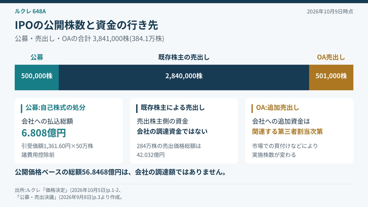Select the date text 2026年10月9日時点
This screenshot has height=207, width=368.
point(330,12)
